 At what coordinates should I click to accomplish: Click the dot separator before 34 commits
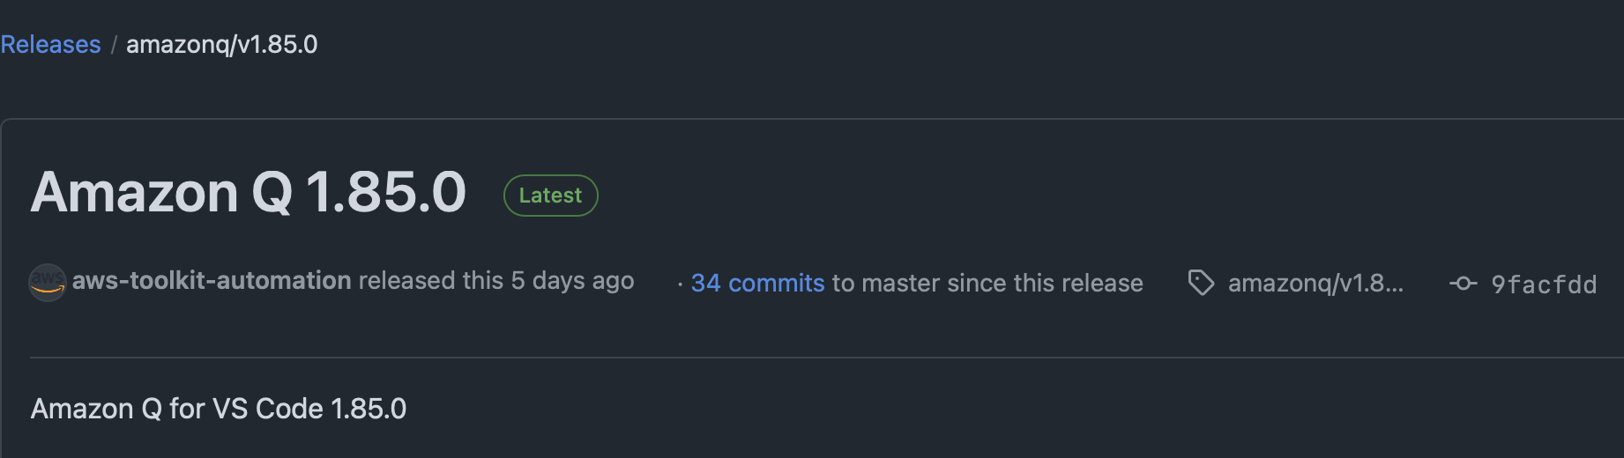coord(680,284)
